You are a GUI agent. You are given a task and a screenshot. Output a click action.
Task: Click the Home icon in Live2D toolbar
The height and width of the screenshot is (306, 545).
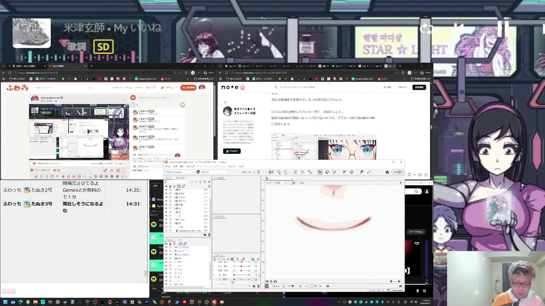point(387,172)
